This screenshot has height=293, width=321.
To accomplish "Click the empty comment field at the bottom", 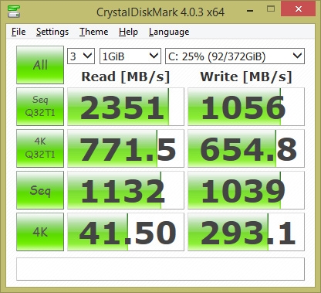I will (x=160, y=269).
